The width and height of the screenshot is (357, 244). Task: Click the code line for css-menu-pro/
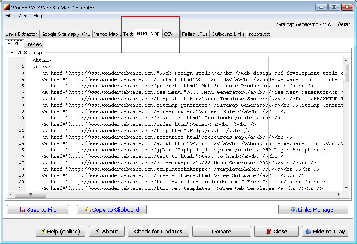click(179, 163)
